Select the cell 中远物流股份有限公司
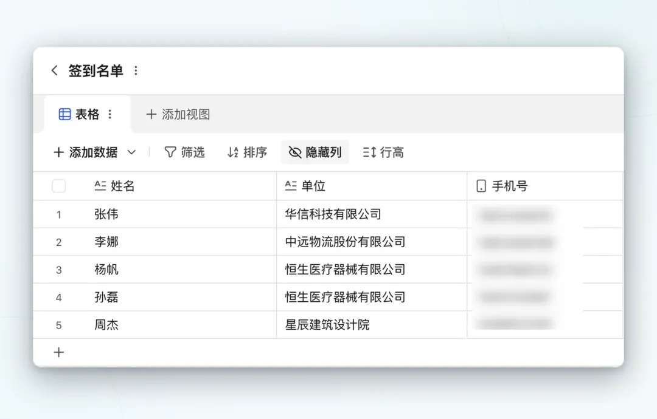657x419 pixels. [x=372, y=242]
